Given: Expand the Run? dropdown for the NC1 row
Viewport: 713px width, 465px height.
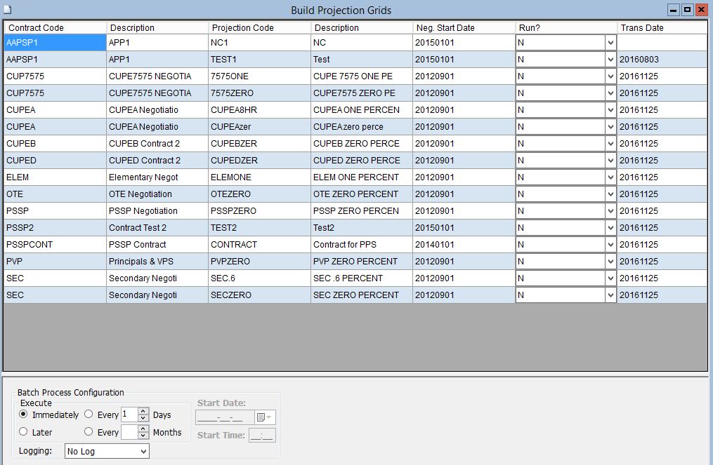Looking at the screenshot, I should (x=610, y=43).
